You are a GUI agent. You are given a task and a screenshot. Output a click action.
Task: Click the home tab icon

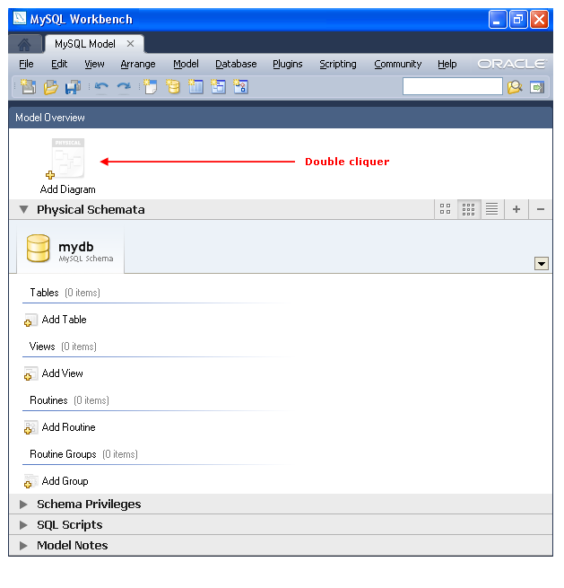(25, 44)
